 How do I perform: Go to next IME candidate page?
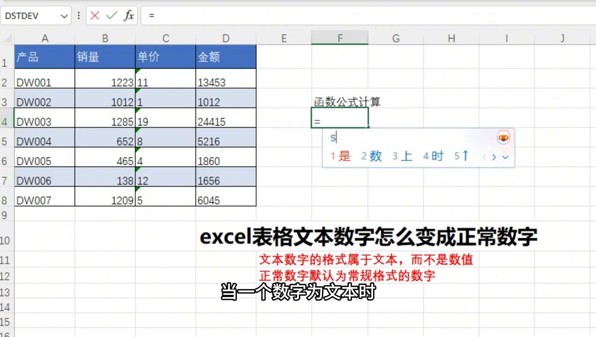494,157
